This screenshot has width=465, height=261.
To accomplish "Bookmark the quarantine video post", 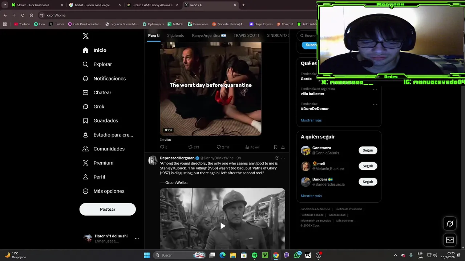I will click(275, 147).
